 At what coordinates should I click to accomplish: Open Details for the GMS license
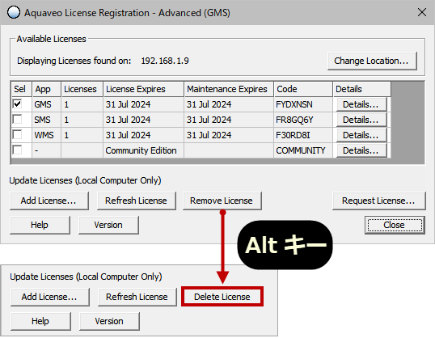click(x=361, y=104)
